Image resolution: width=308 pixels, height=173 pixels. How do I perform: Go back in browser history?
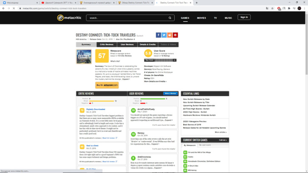point(3,8)
